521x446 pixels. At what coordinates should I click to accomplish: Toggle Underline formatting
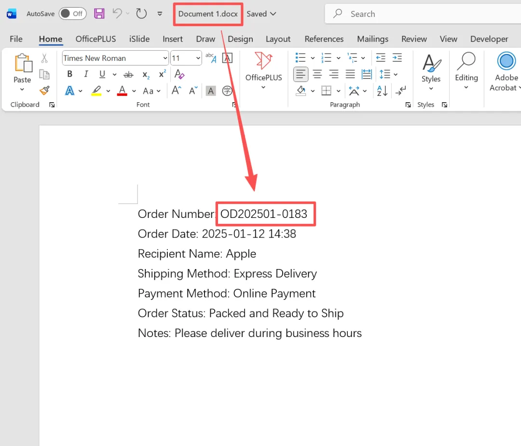point(102,74)
